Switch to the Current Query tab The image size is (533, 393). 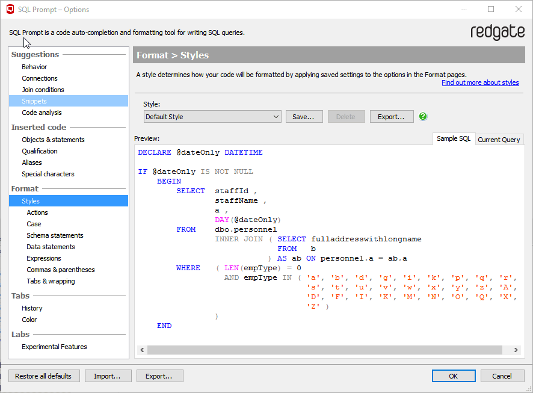tap(499, 139)
